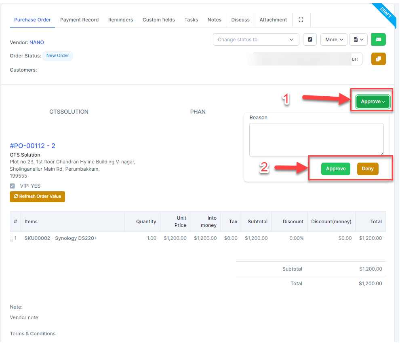Open the Reminders tab
Image resolution: width=400 pixels, height=343 pixels.
(120, 19)
